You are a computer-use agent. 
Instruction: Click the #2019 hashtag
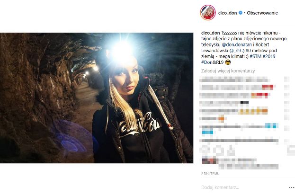tap(269, 56)
